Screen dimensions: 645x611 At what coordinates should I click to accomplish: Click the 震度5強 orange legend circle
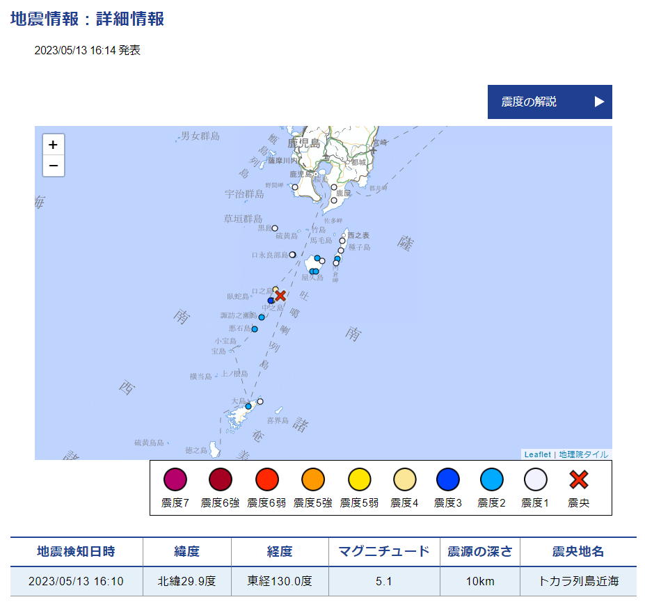(313, 479)
